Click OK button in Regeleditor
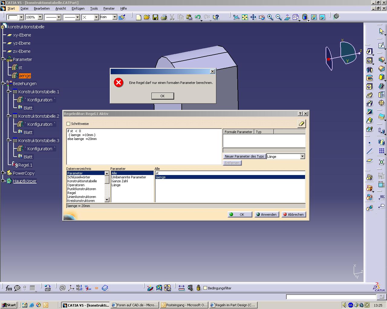Image resolution: width=387 pixels, height=309 pixels. 240,215
